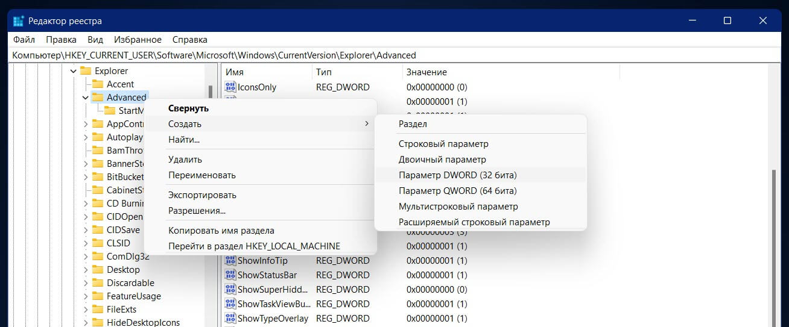Create a Двоичный параметр
Screen dimensions: 789x327
click(x=481, y=160)
